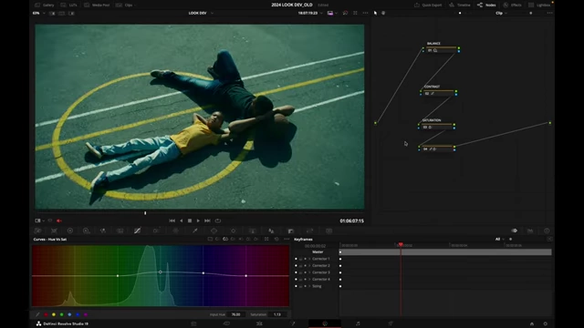Toggle the Nodes panel button

[486, 5]
